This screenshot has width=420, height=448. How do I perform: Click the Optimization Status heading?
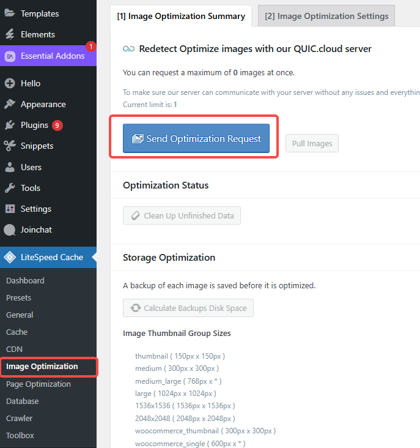(166, 185)
